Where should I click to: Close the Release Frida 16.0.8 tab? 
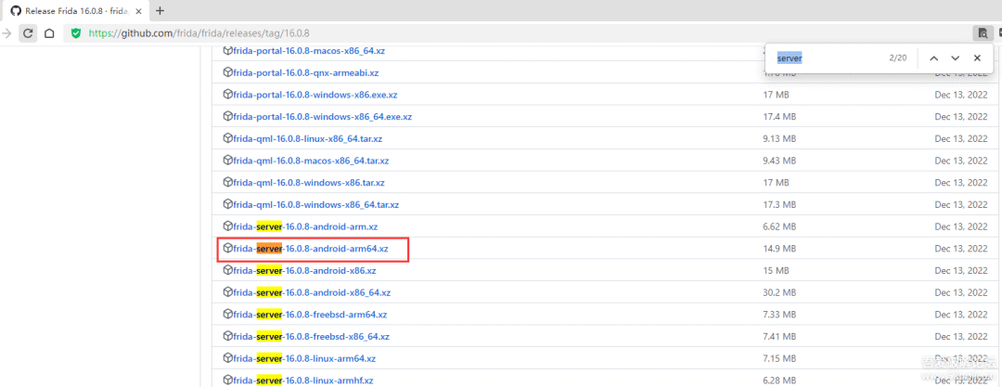click(138, 11)
